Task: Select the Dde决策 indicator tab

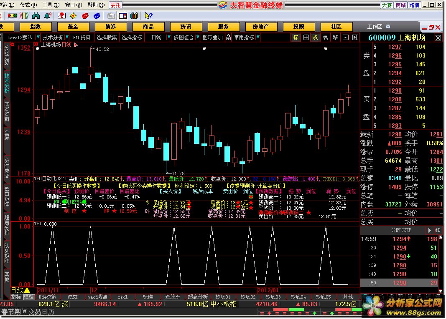Action: [47, 297]
